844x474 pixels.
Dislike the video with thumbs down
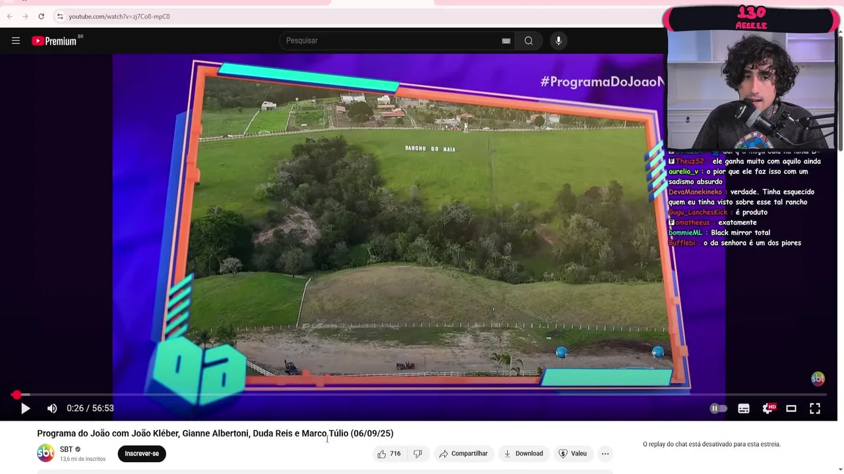(417, 454)
